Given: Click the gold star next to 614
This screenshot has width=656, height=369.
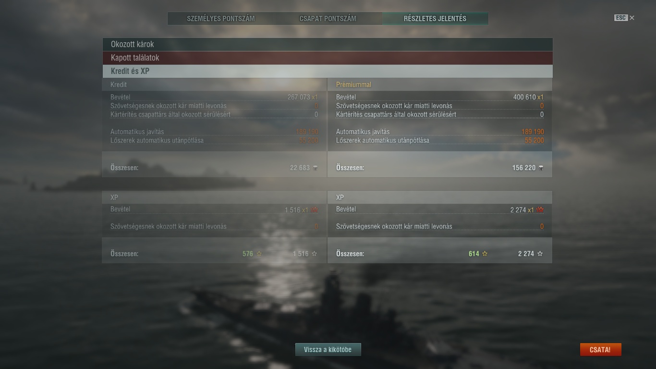Looking at the screenshot, I should point(485,254).
